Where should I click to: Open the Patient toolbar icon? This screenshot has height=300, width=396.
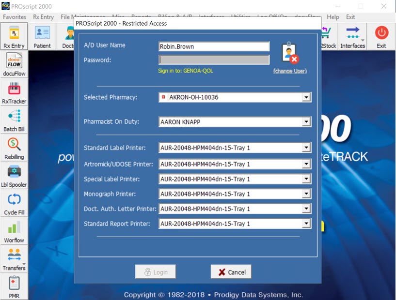[42, 36]
